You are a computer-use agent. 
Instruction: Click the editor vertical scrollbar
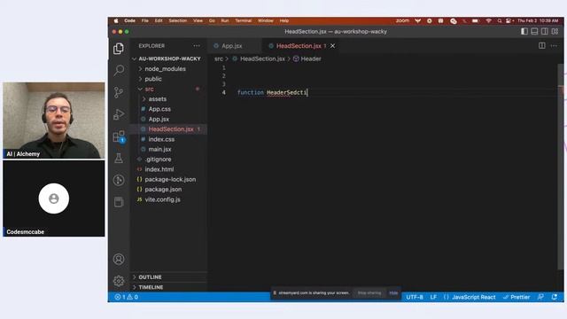point(561,167)
